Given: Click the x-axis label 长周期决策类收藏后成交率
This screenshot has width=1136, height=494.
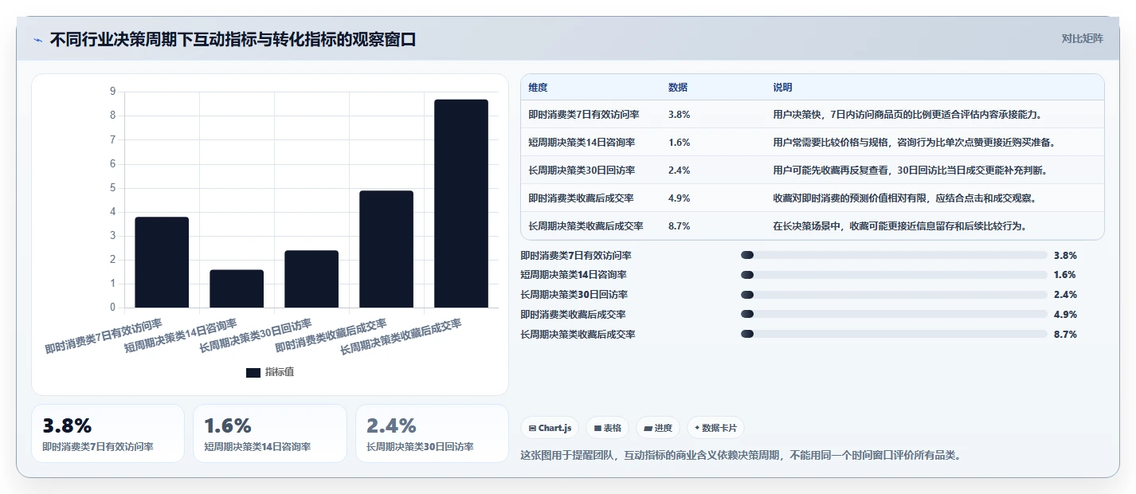Looking at the screenshot, I should click(x=402, y=338).
